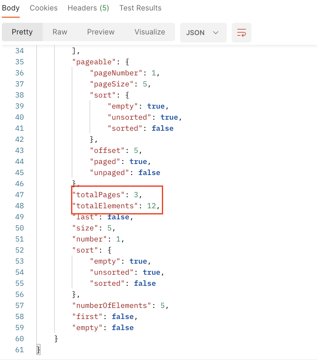Click the closing brace on line 61
317x363 pixels.
tap(38, 349)
